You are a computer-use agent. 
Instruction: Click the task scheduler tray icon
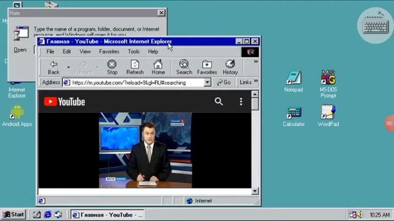click(353, 215)
